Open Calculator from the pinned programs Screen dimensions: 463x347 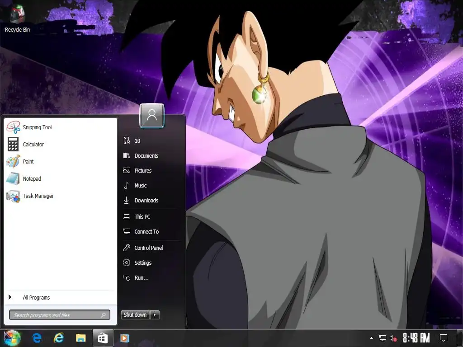(x=61, y=144)
